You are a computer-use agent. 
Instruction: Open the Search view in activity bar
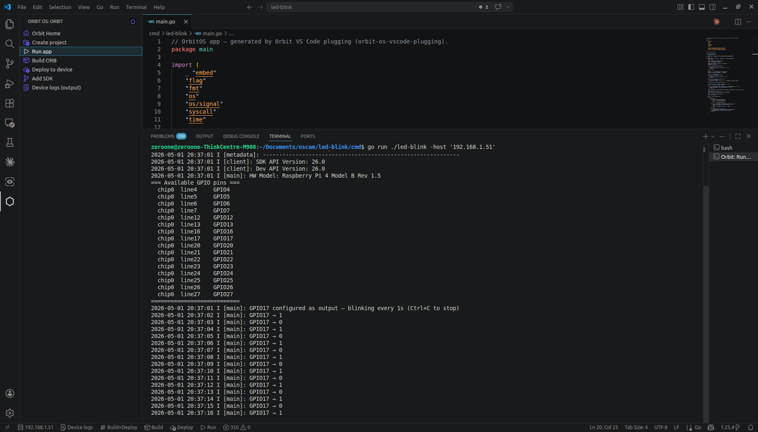tap(9, 44)
